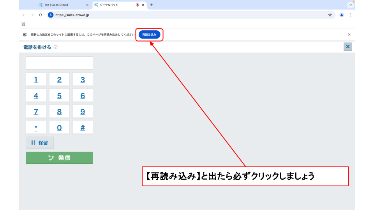Expand the tab search dropdown arrow

point(350,5)
